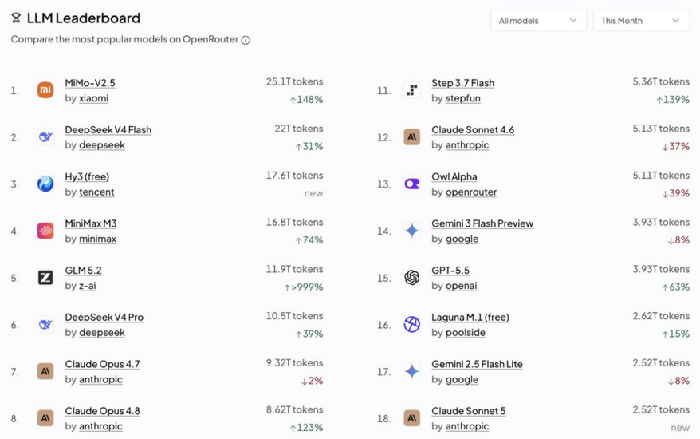Visit the anthropic link under Claude Opus 4.7
Viewport: 700px width, 439px height.
tap(100, 380)
